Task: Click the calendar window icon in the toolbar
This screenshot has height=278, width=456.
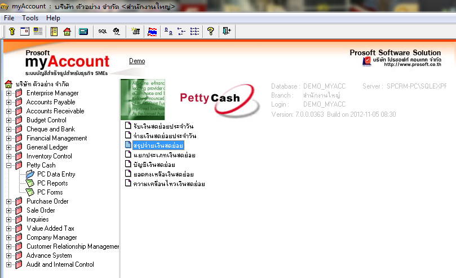Action: click(25, 31)
